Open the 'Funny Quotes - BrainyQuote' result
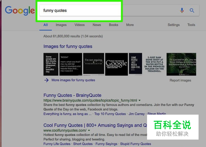The height and width of the screenshot is (147, 206). pos(72,95)
